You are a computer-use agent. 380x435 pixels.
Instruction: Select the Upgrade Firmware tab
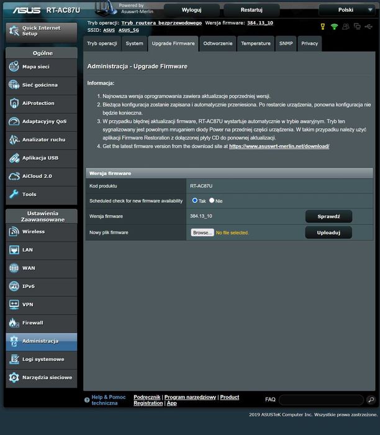click(173, 44)
